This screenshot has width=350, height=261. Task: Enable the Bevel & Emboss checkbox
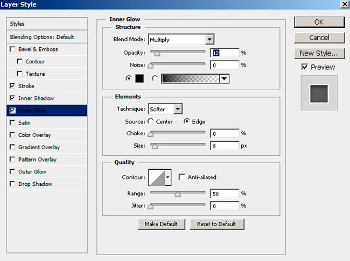pyautogui.click(x=12, y=49)
